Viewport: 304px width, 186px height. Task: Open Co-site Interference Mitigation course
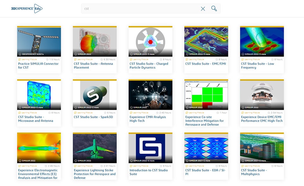205,121
